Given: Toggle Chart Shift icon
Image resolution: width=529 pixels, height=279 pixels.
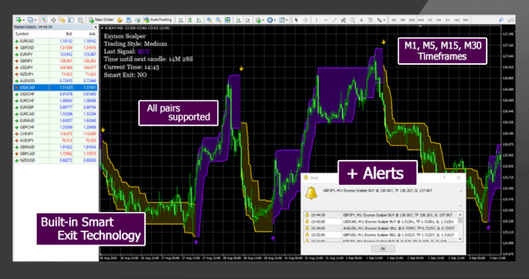Looking at the screenshot, I should 249,20.
